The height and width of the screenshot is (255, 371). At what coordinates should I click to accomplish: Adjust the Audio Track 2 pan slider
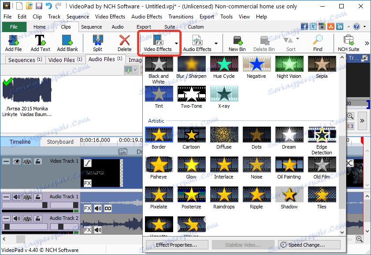point(64,226)
